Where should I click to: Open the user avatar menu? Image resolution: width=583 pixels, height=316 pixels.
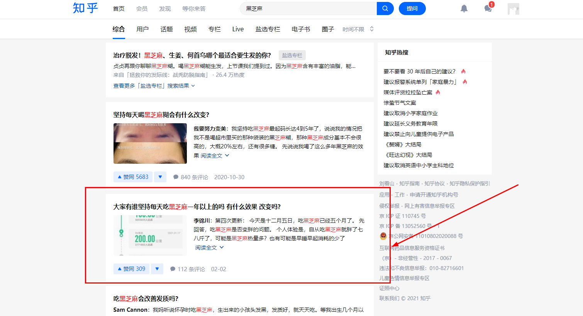coord(514,8)
